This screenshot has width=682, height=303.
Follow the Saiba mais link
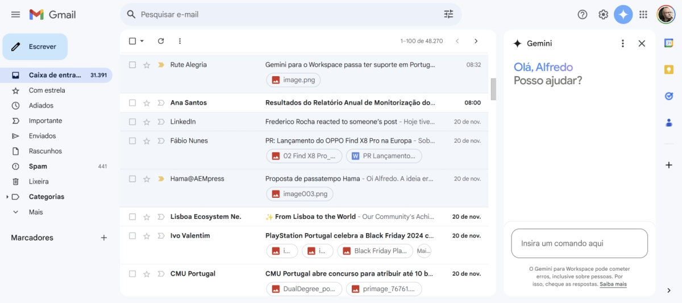click(613, 284)
